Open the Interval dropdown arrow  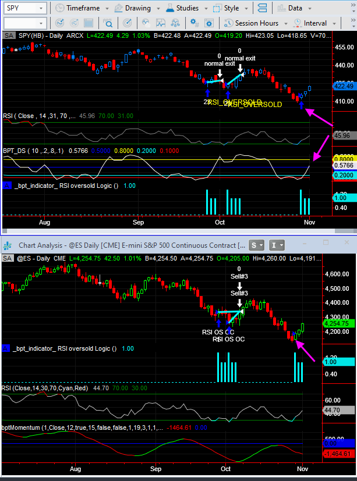pos(334,24)
